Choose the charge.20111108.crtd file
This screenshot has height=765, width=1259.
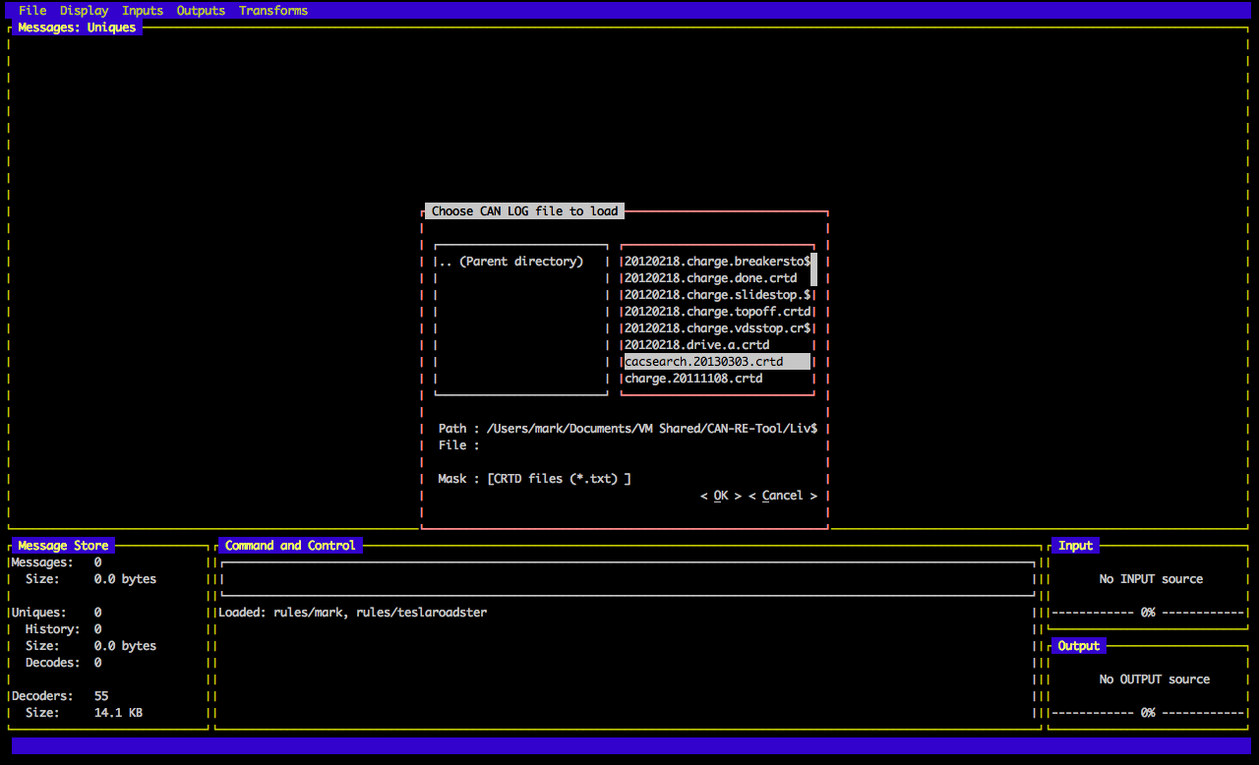(x=693, y=379)
